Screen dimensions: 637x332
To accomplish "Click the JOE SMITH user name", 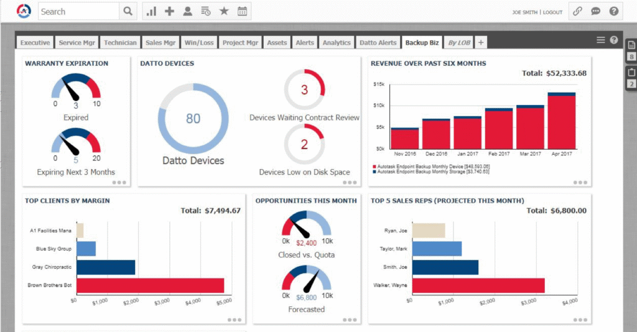I will [524, 12].
